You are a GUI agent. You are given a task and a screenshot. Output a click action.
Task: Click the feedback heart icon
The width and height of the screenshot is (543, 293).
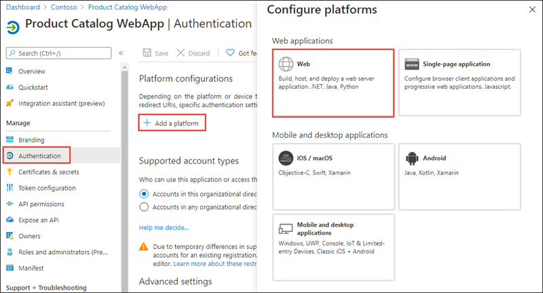pyautogui.click(x=230, y=53)
